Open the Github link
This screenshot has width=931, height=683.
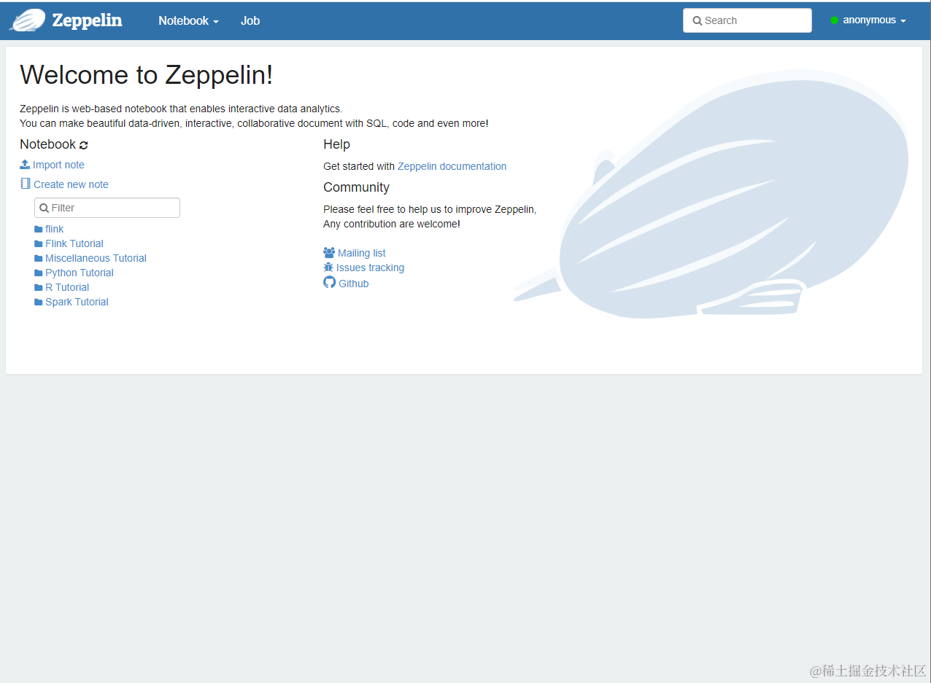[x=354, y=284]
